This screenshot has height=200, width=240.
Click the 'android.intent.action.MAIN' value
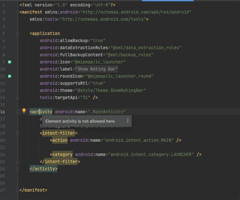(138, 140)
